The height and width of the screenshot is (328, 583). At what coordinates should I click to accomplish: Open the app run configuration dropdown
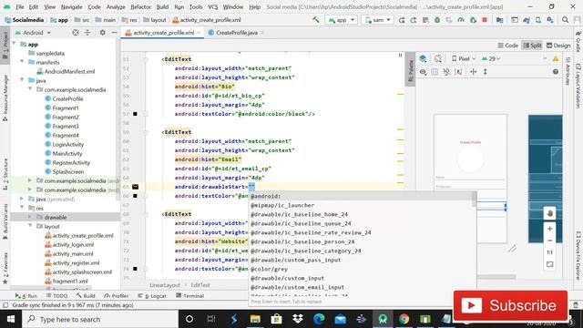pyautogui.click(x=341, y=20)
